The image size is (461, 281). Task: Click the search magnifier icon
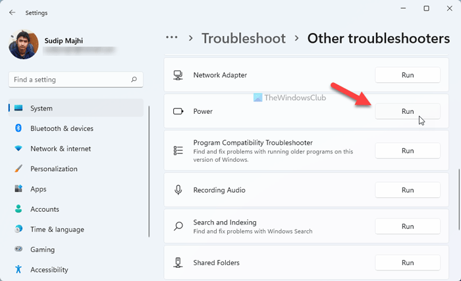tap(134, 80)
